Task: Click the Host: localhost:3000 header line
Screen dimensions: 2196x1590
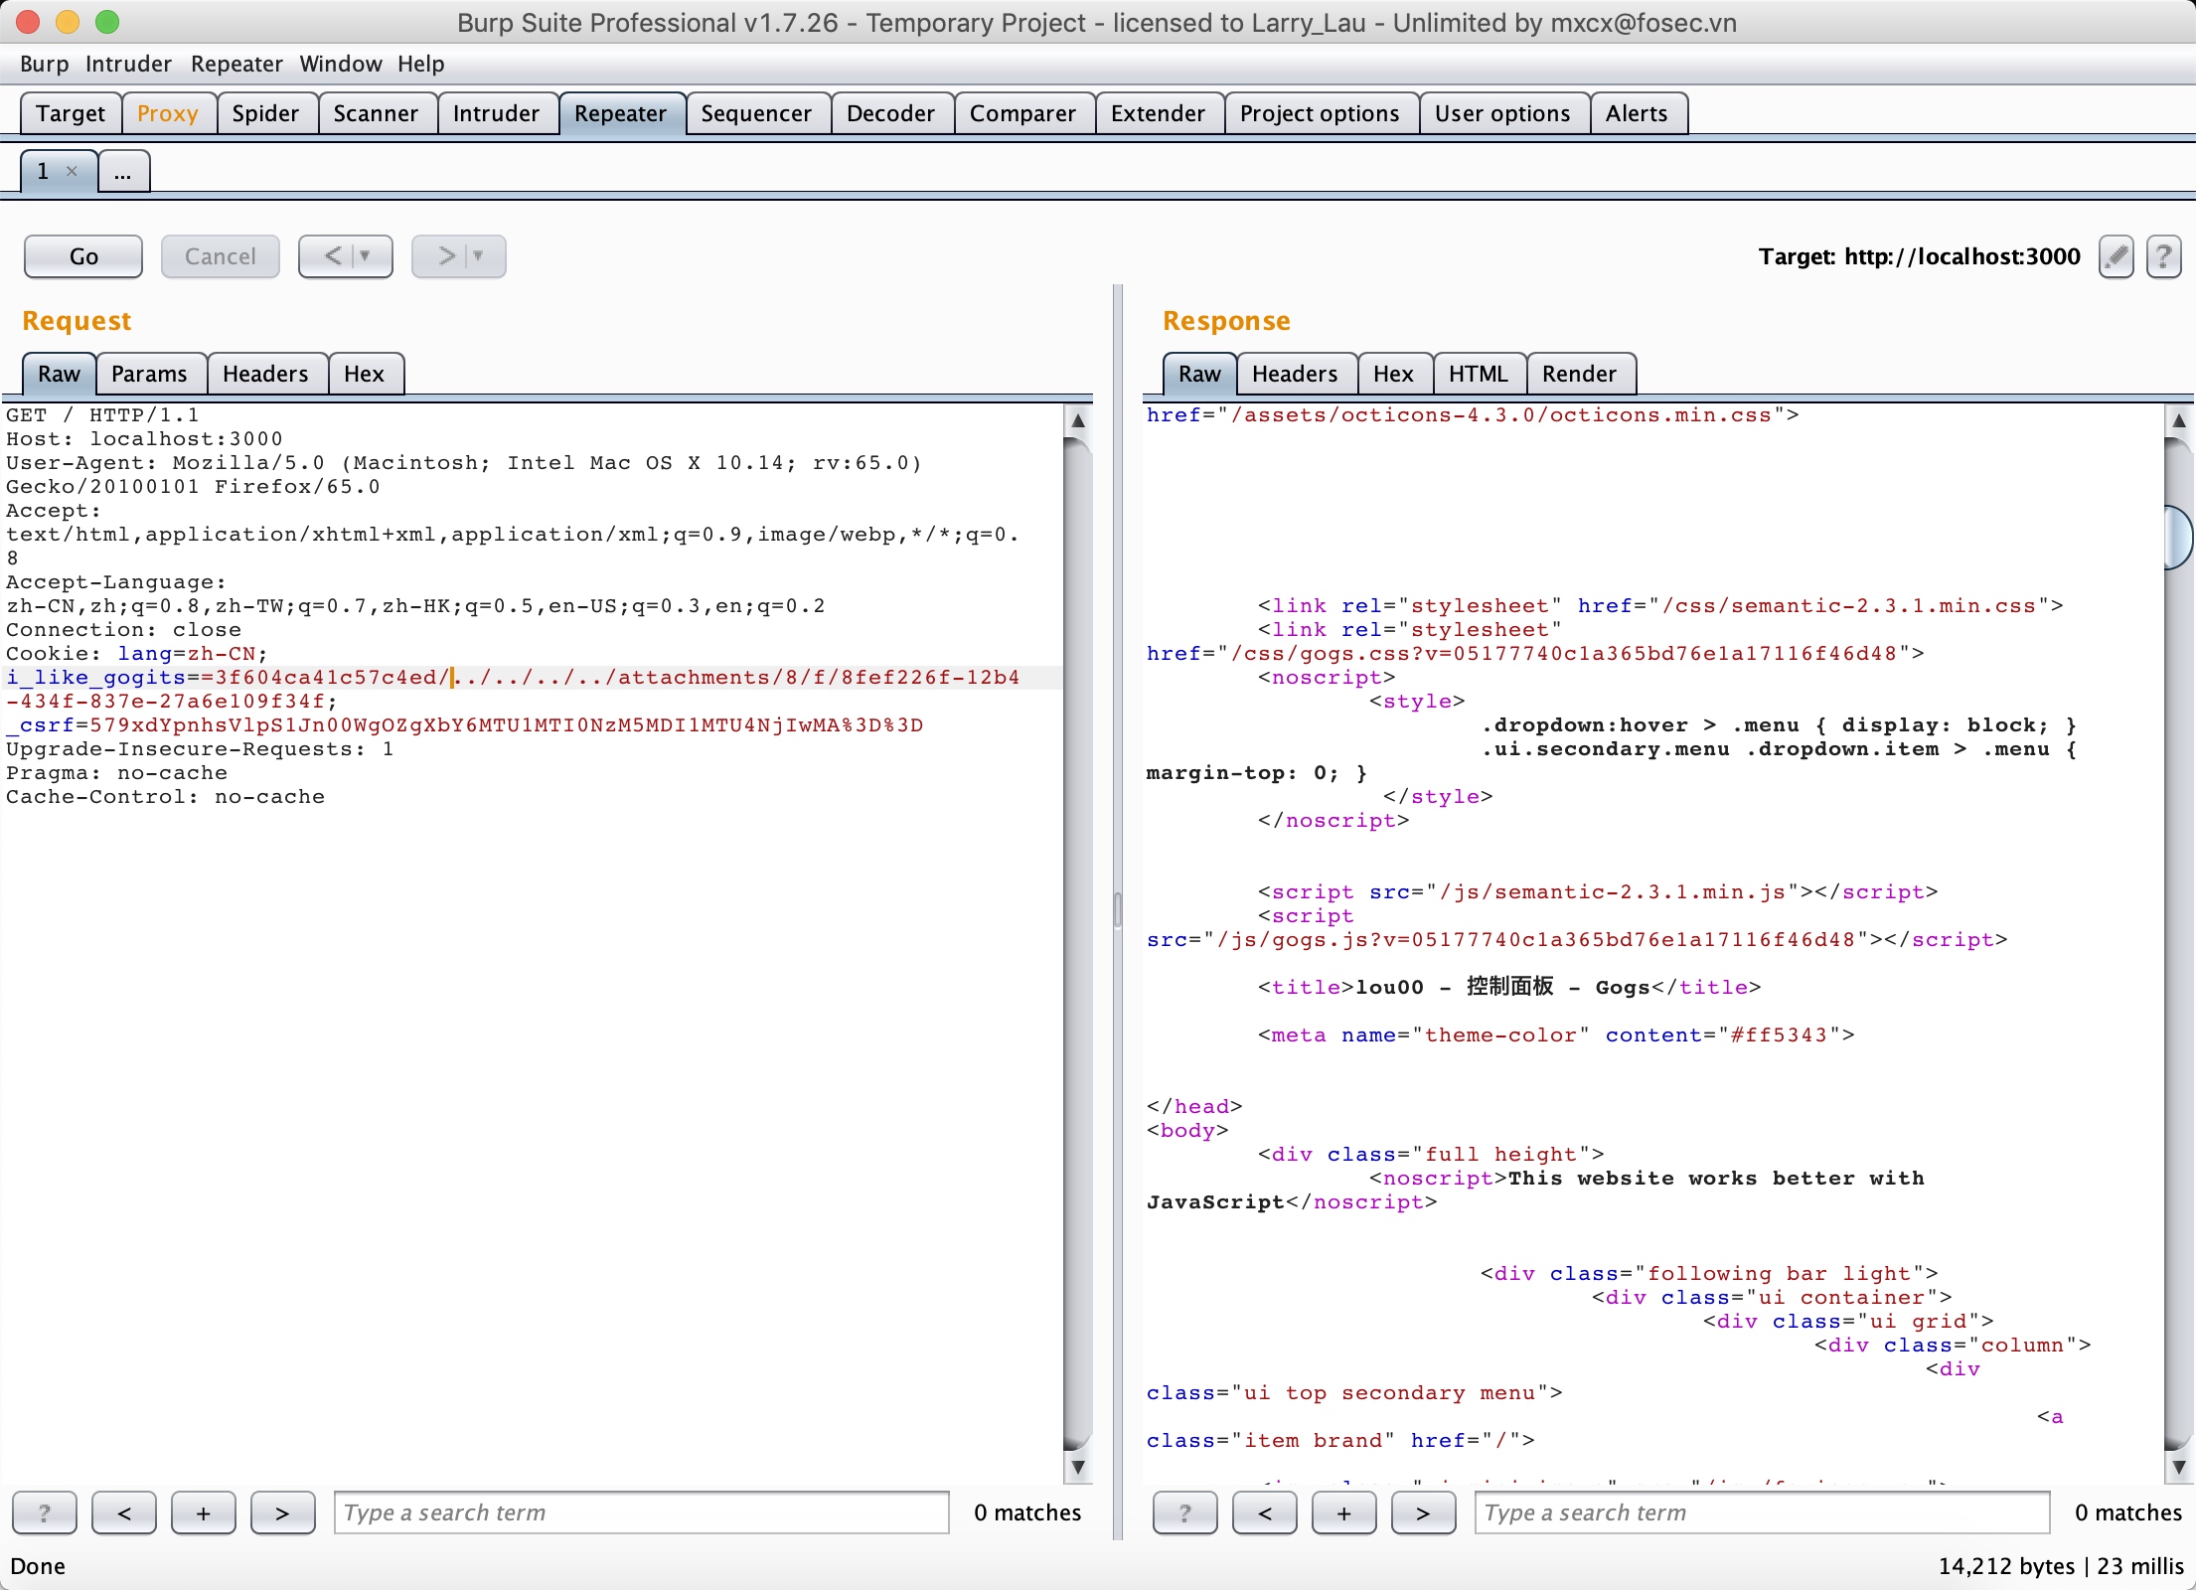Action: coord(144,439)
